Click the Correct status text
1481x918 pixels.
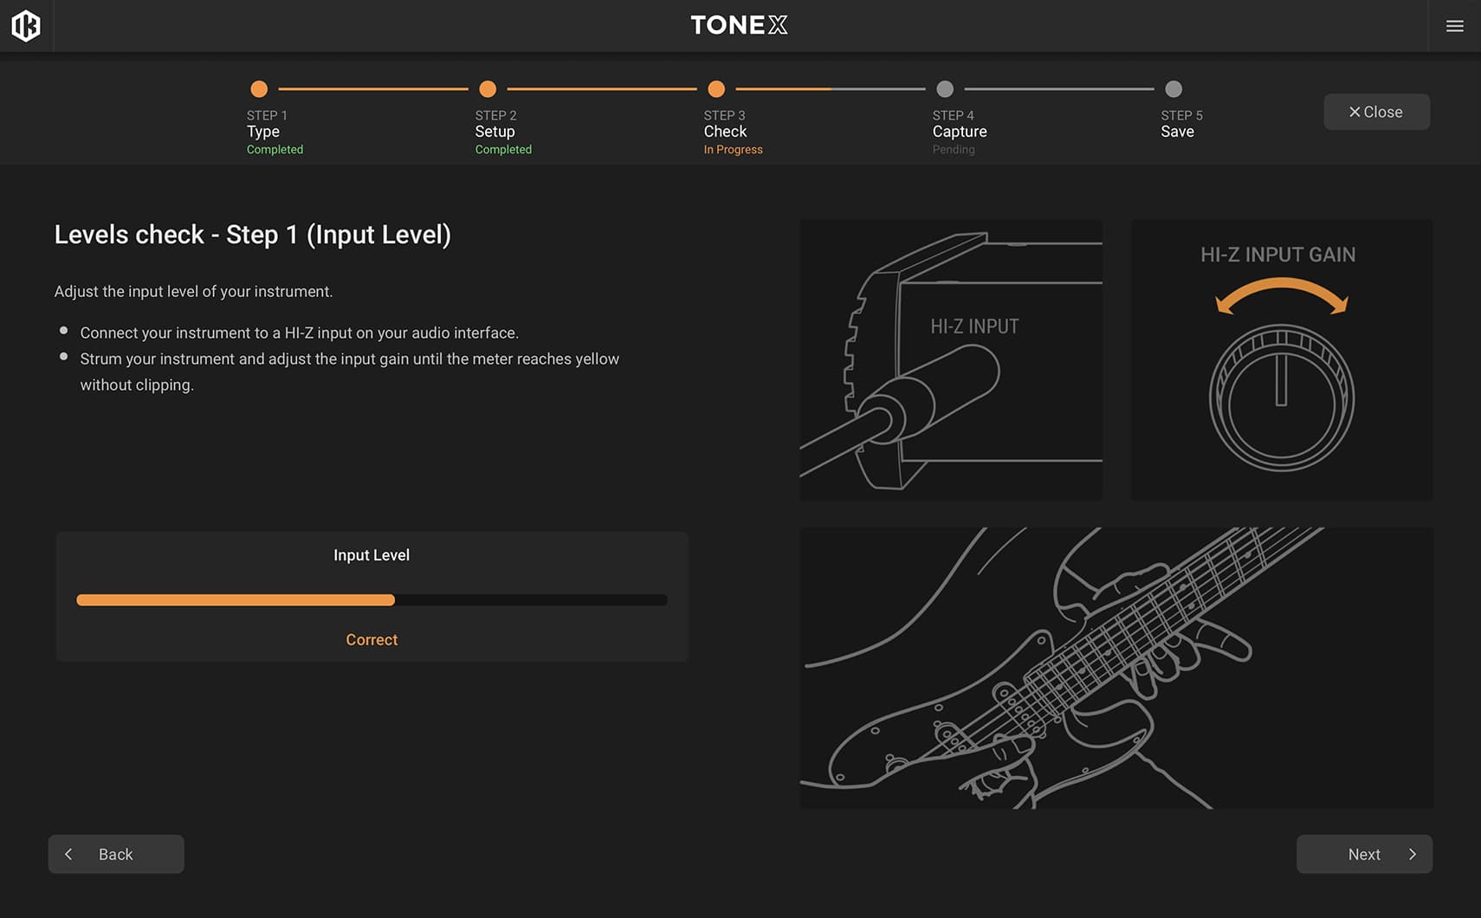[372, 640]
